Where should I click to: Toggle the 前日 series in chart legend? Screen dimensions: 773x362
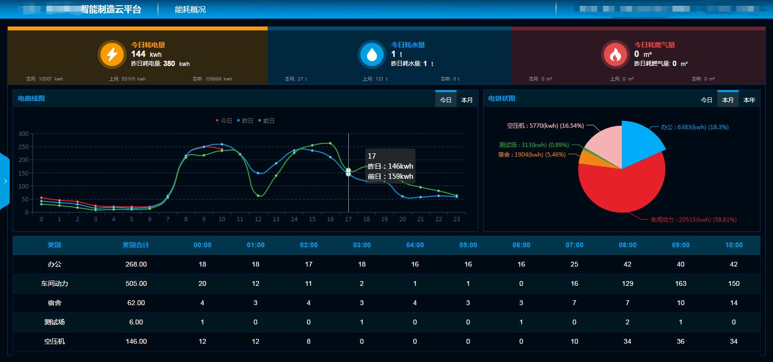pos(266,121)
